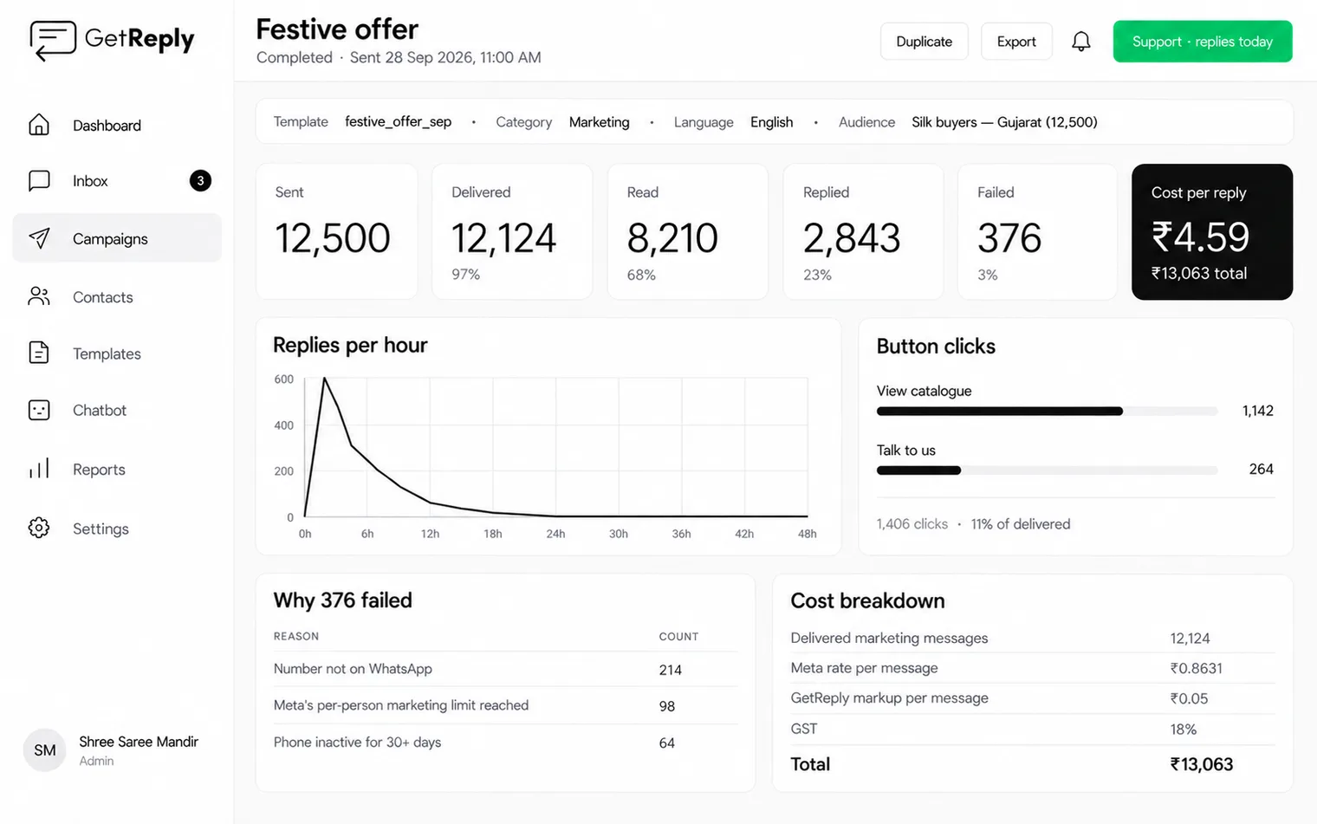Click the Replies per hour heading
The width and height of the screenshot is (1317, 824).
(350, 345)
